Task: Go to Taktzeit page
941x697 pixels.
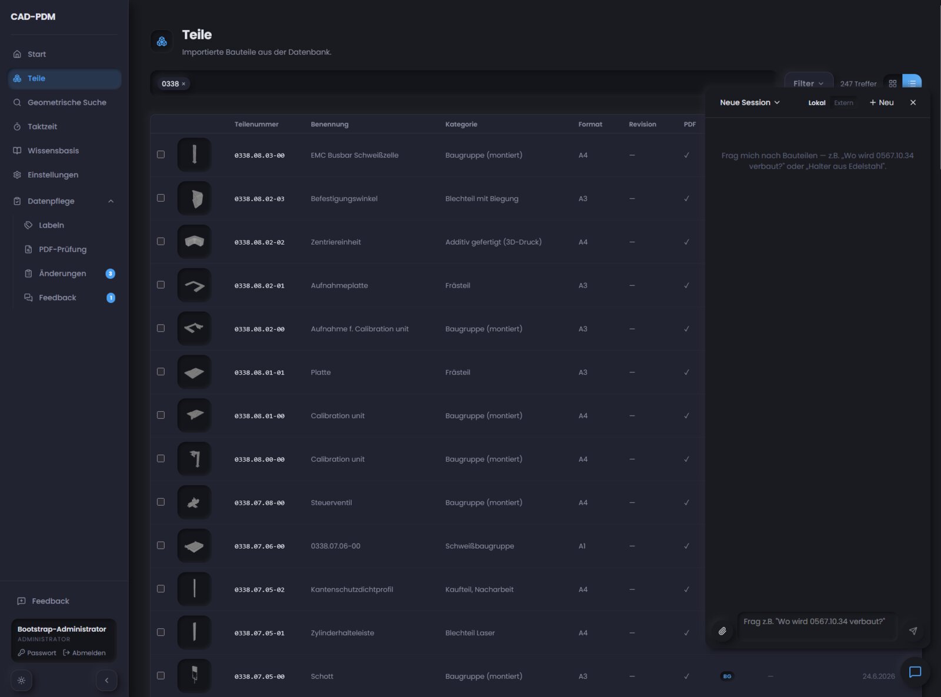Action: click(65, 126)
